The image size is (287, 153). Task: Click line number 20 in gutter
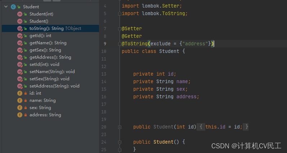pyautogui.click(x=104, y=127)
